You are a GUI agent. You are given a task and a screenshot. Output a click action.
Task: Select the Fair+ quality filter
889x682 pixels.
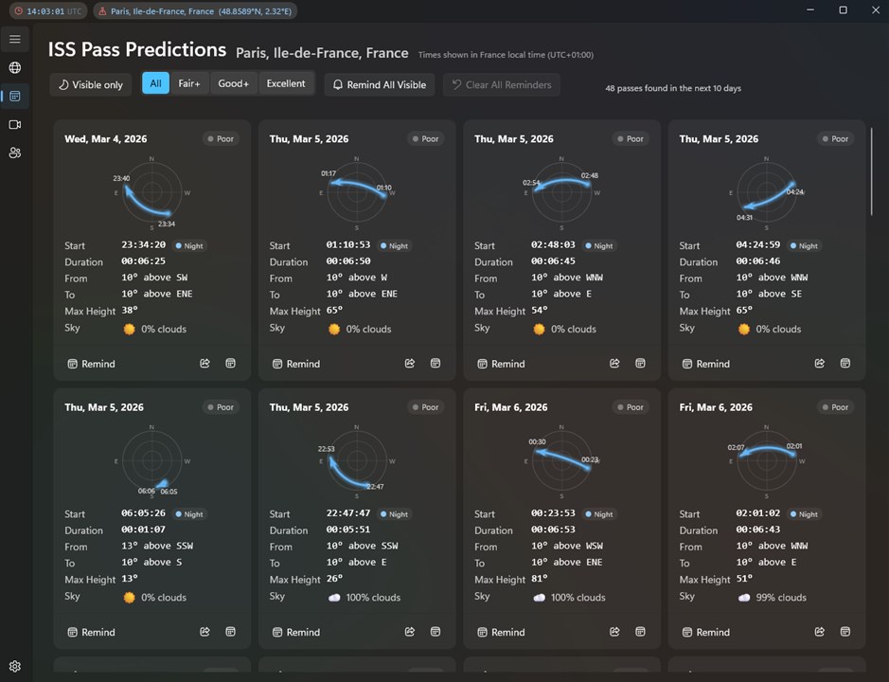[x=189, y=83]
